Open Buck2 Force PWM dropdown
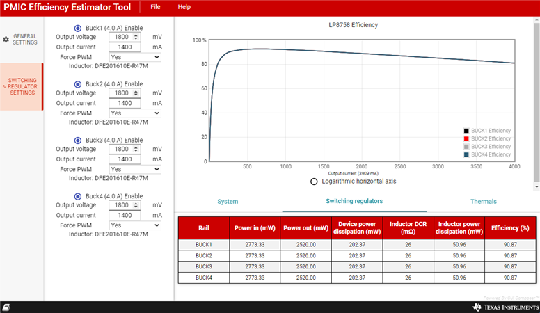 click(135, 113)
